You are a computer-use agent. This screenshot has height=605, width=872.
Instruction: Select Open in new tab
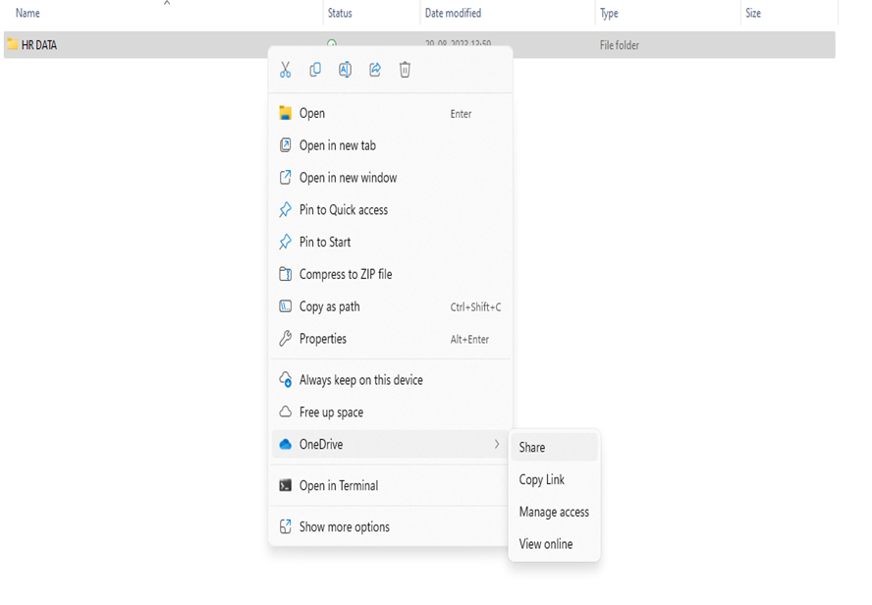coord(337,145)
